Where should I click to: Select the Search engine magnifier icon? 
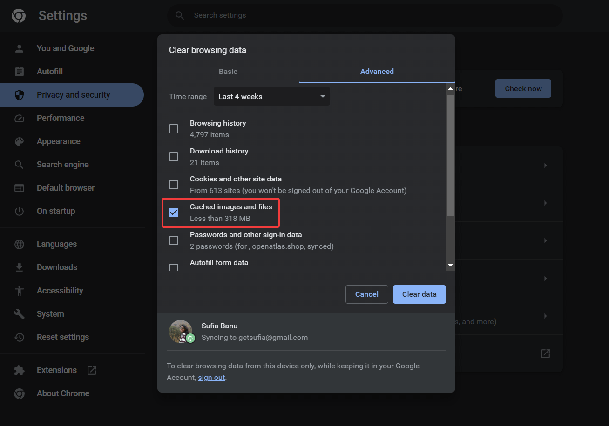(x=19, y=164)
